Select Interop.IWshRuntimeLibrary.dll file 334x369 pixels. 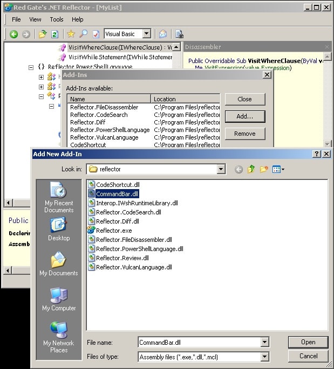pyautogui.click(x=133, y=203)
